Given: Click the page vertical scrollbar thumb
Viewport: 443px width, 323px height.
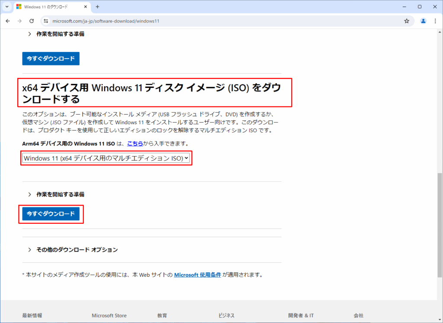Looking at the screenshot, I should [440, 225].
